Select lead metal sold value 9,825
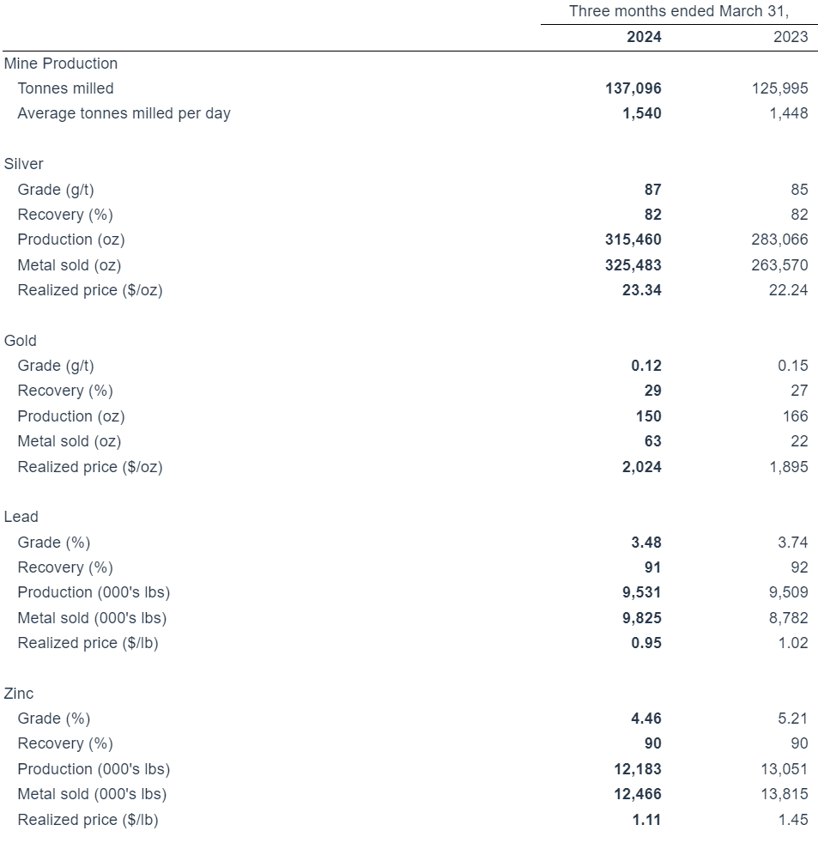 point(641,618)
